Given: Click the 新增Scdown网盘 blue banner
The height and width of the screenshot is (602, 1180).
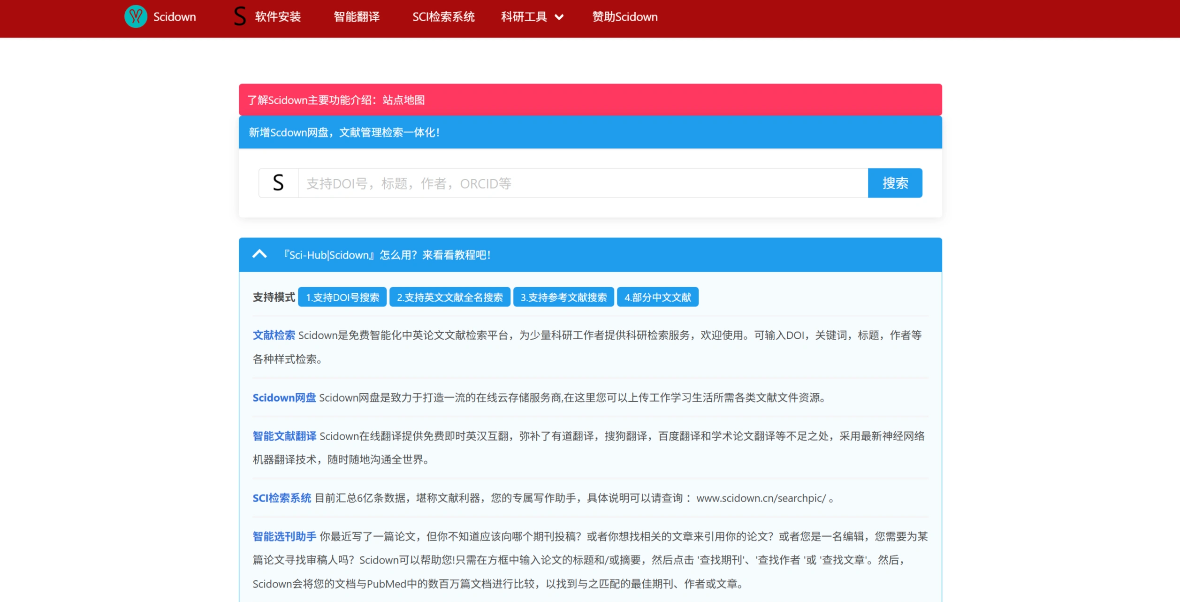Looking at the screenshot, I should [590, 132].
